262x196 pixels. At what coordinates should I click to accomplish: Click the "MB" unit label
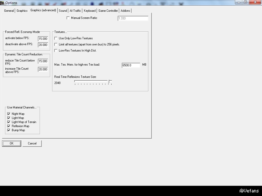144,65
